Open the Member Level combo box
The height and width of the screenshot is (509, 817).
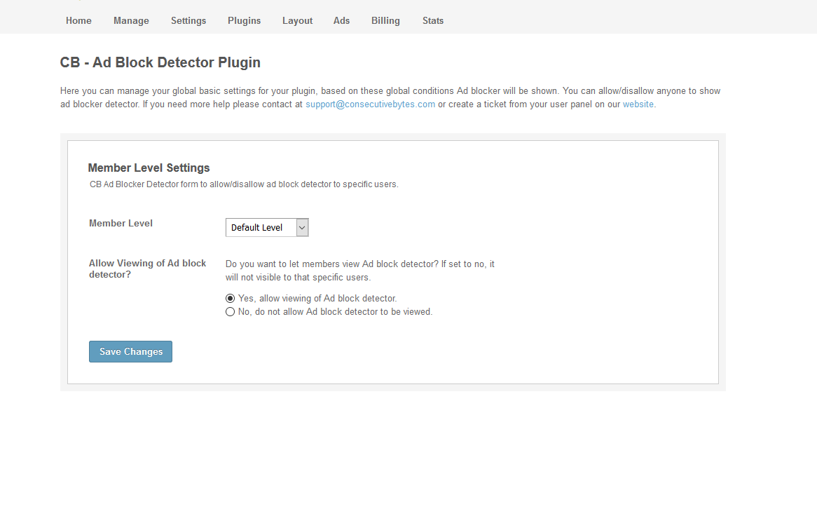pos(260,227)
